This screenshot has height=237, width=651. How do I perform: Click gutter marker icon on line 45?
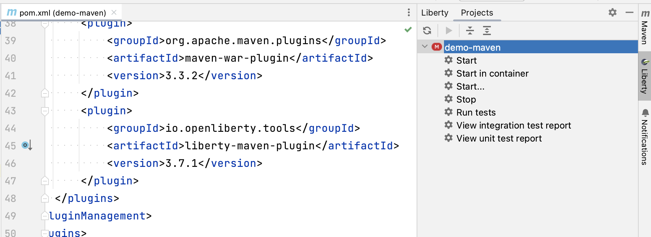(x=27, y=145)
